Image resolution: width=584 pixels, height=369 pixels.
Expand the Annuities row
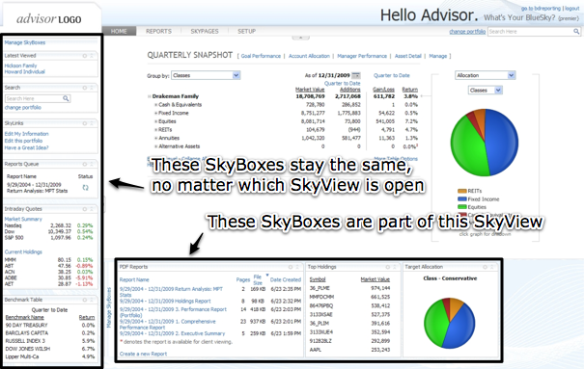156,138
